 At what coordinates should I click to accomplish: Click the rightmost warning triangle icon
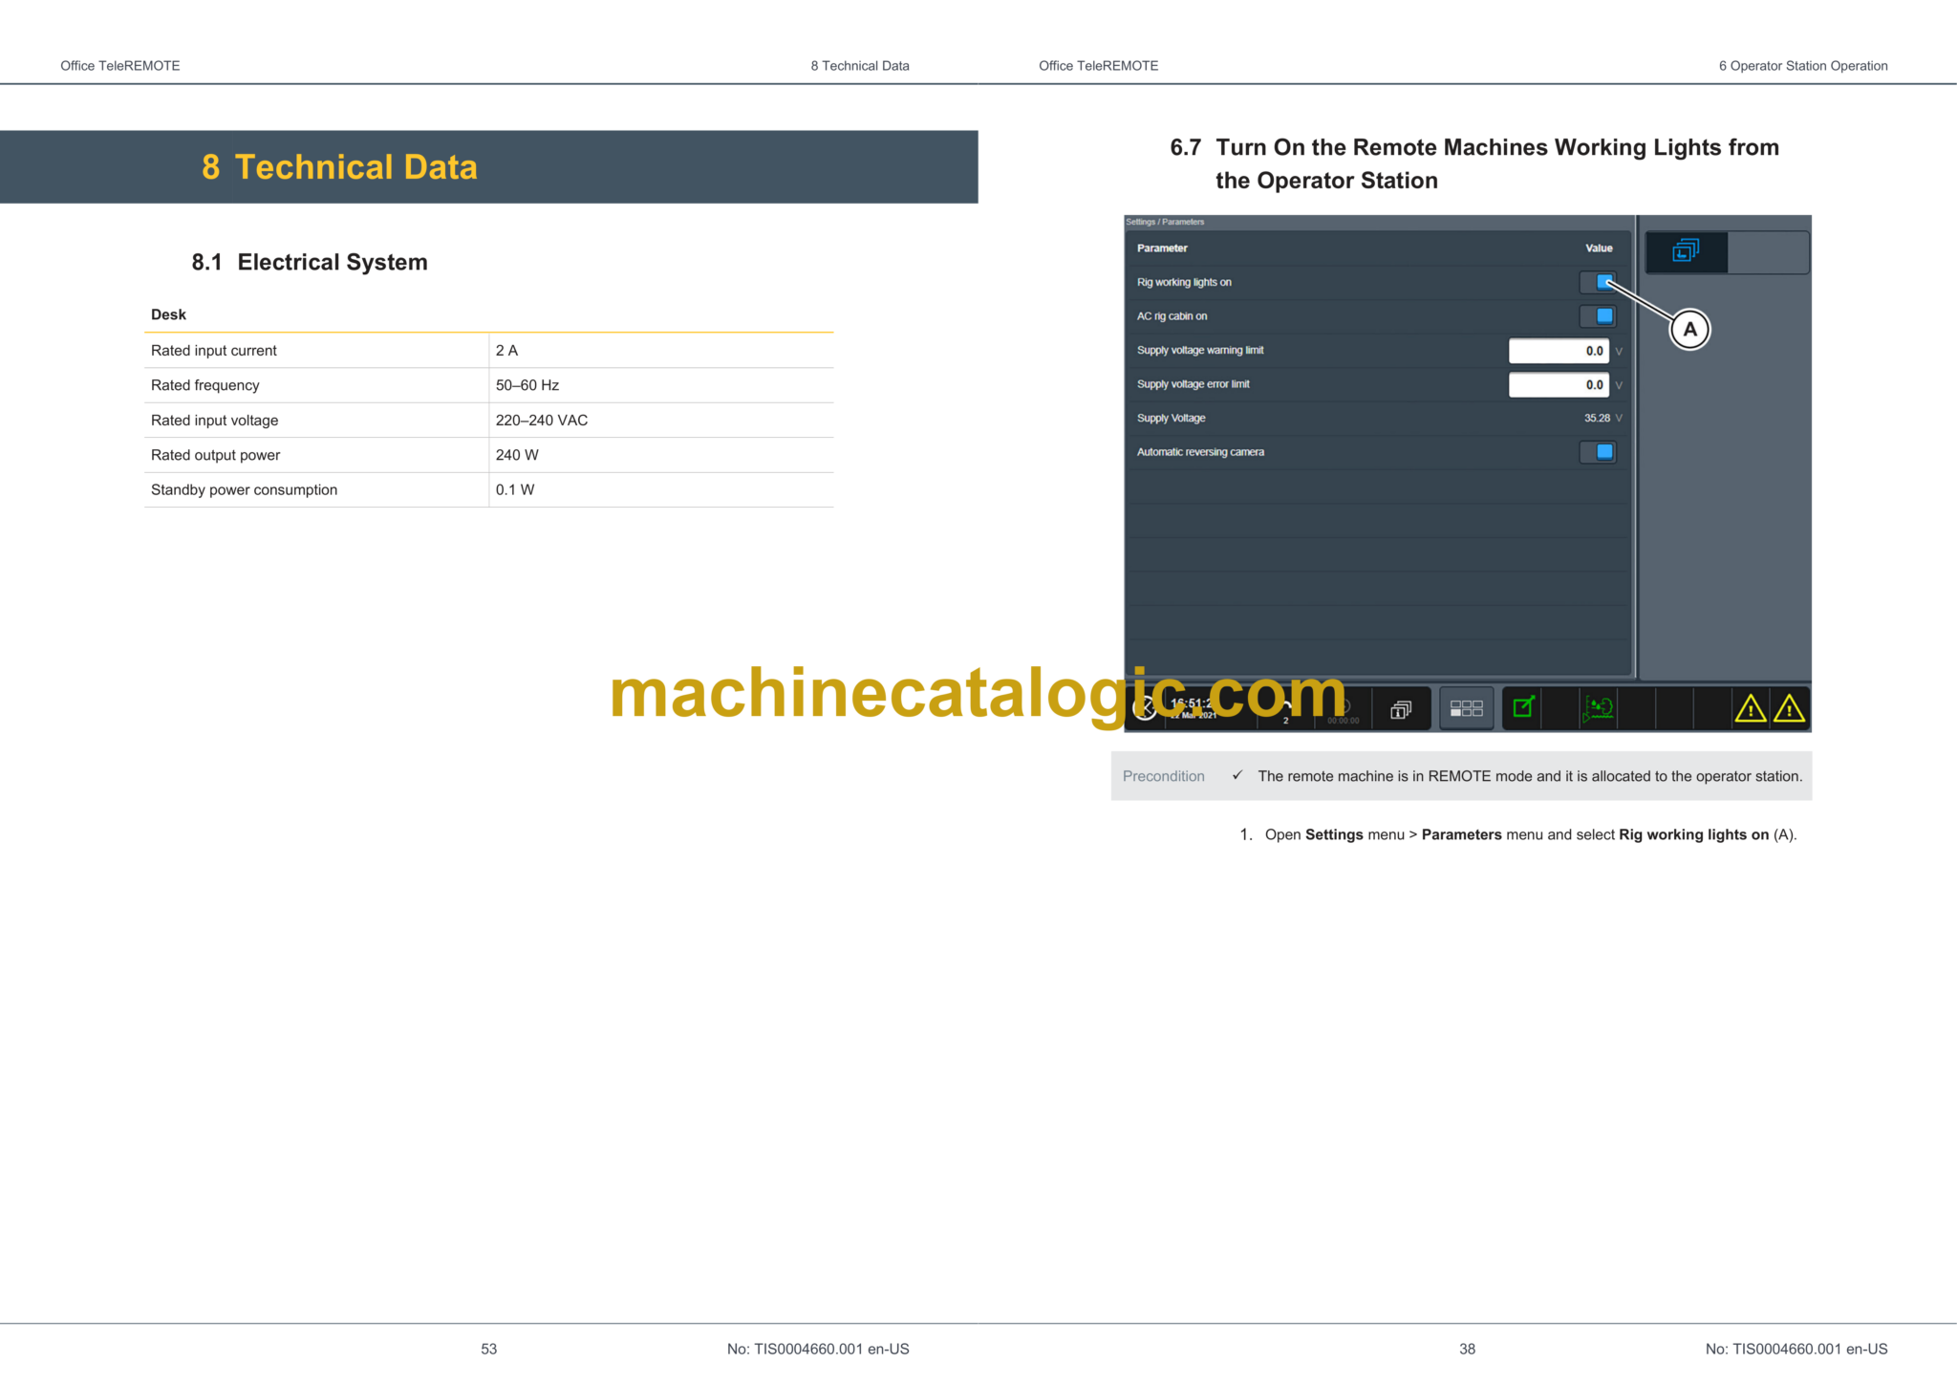[1789, 709]
